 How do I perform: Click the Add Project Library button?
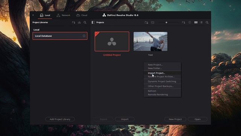pyautogui.click(x=60, y=119)
